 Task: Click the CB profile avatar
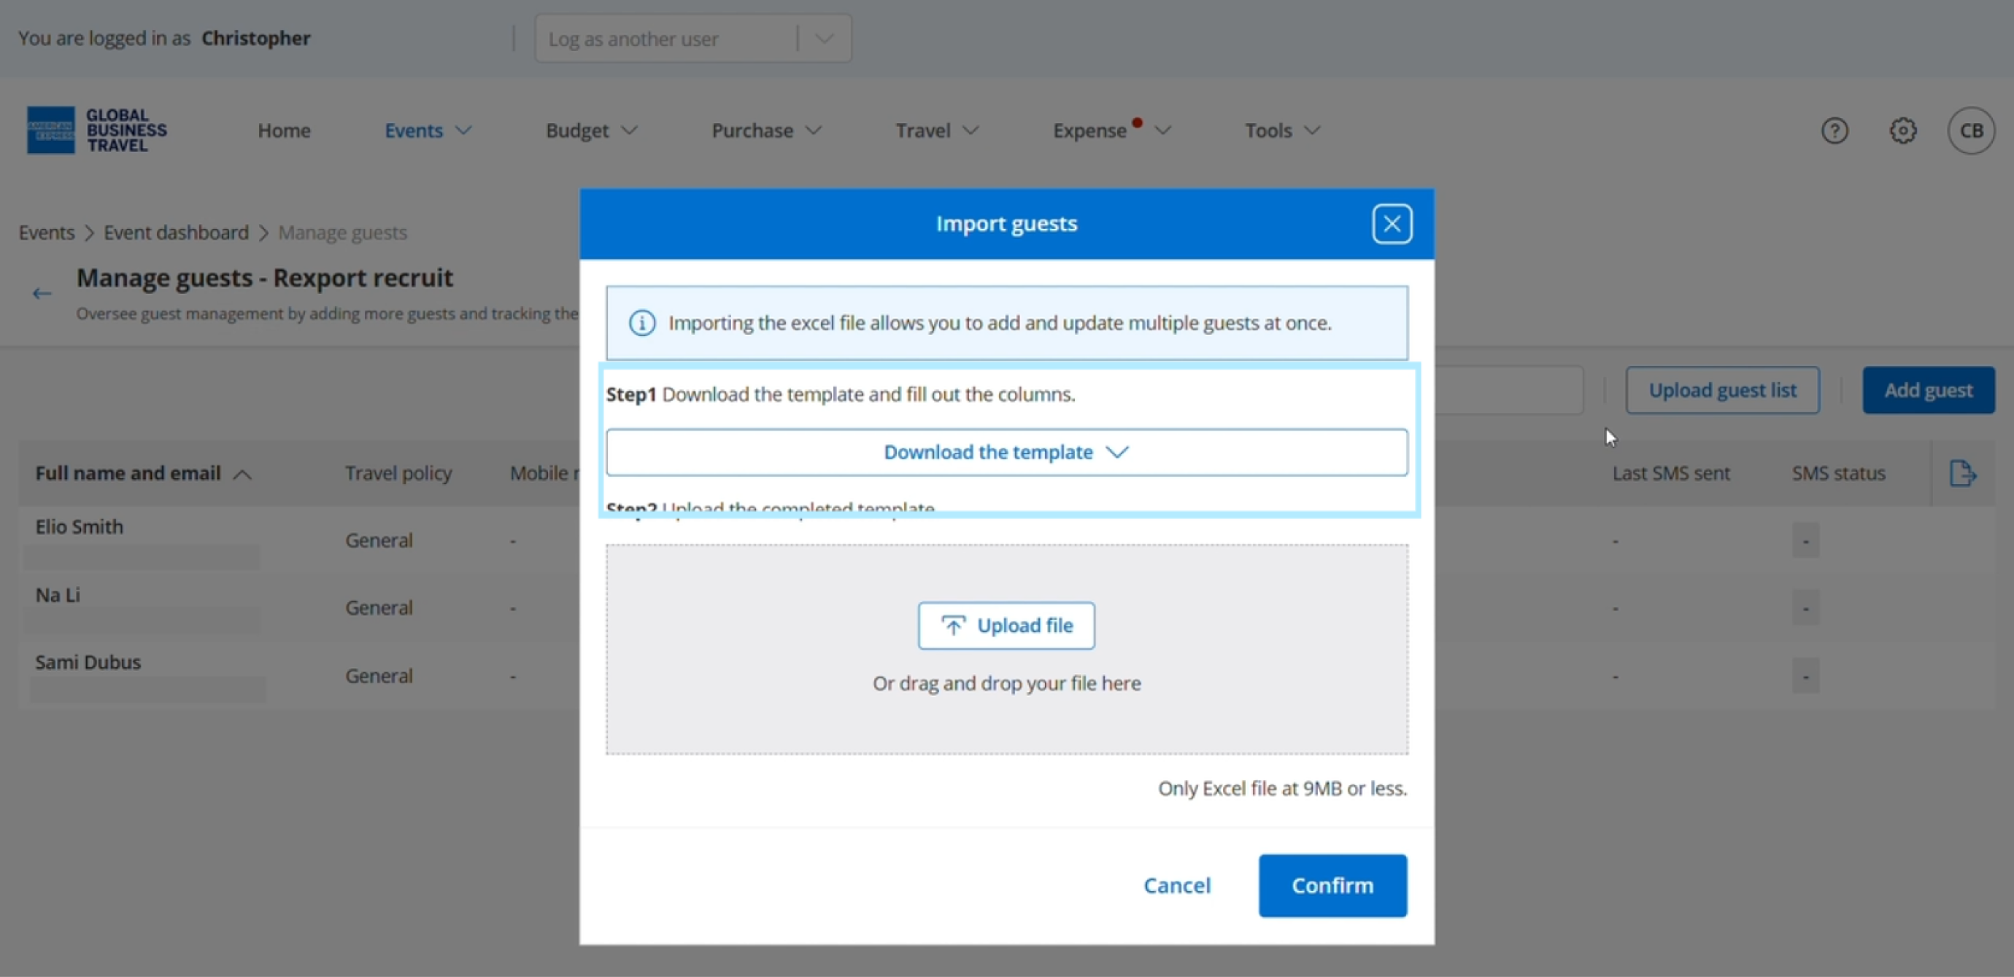click(x=1970, y=131)
